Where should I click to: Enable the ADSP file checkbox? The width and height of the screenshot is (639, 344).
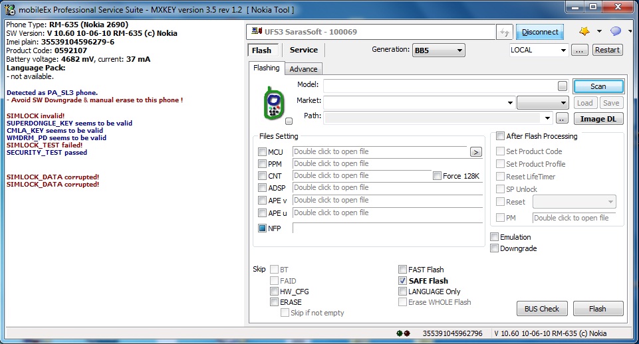click(x=262, y=188)
